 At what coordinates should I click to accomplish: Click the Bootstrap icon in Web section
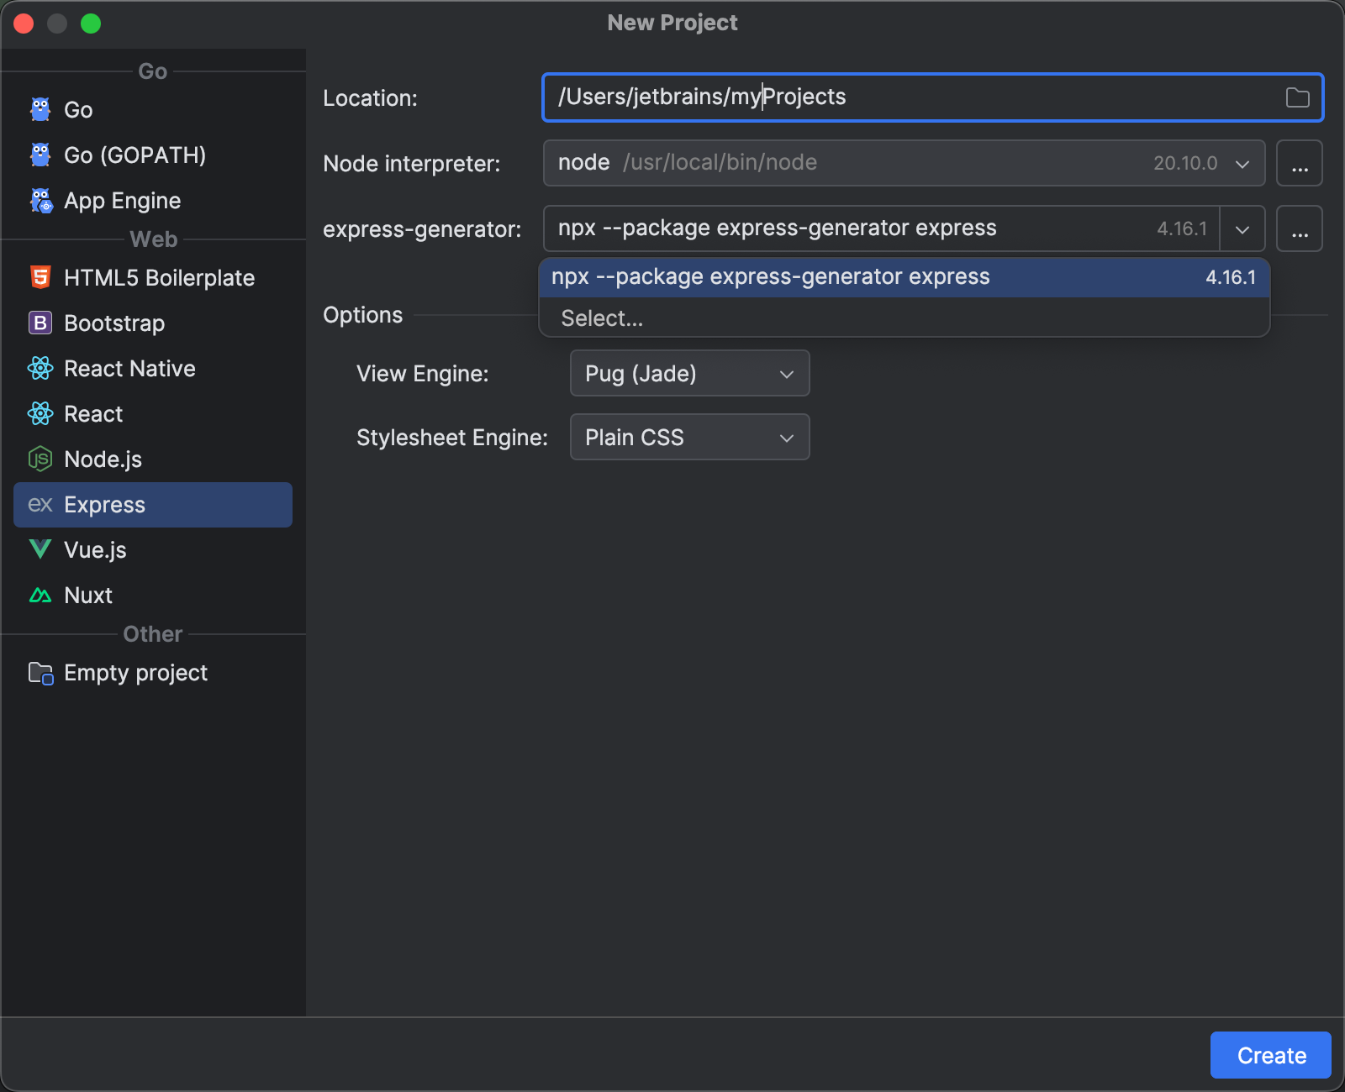point(40,323)
